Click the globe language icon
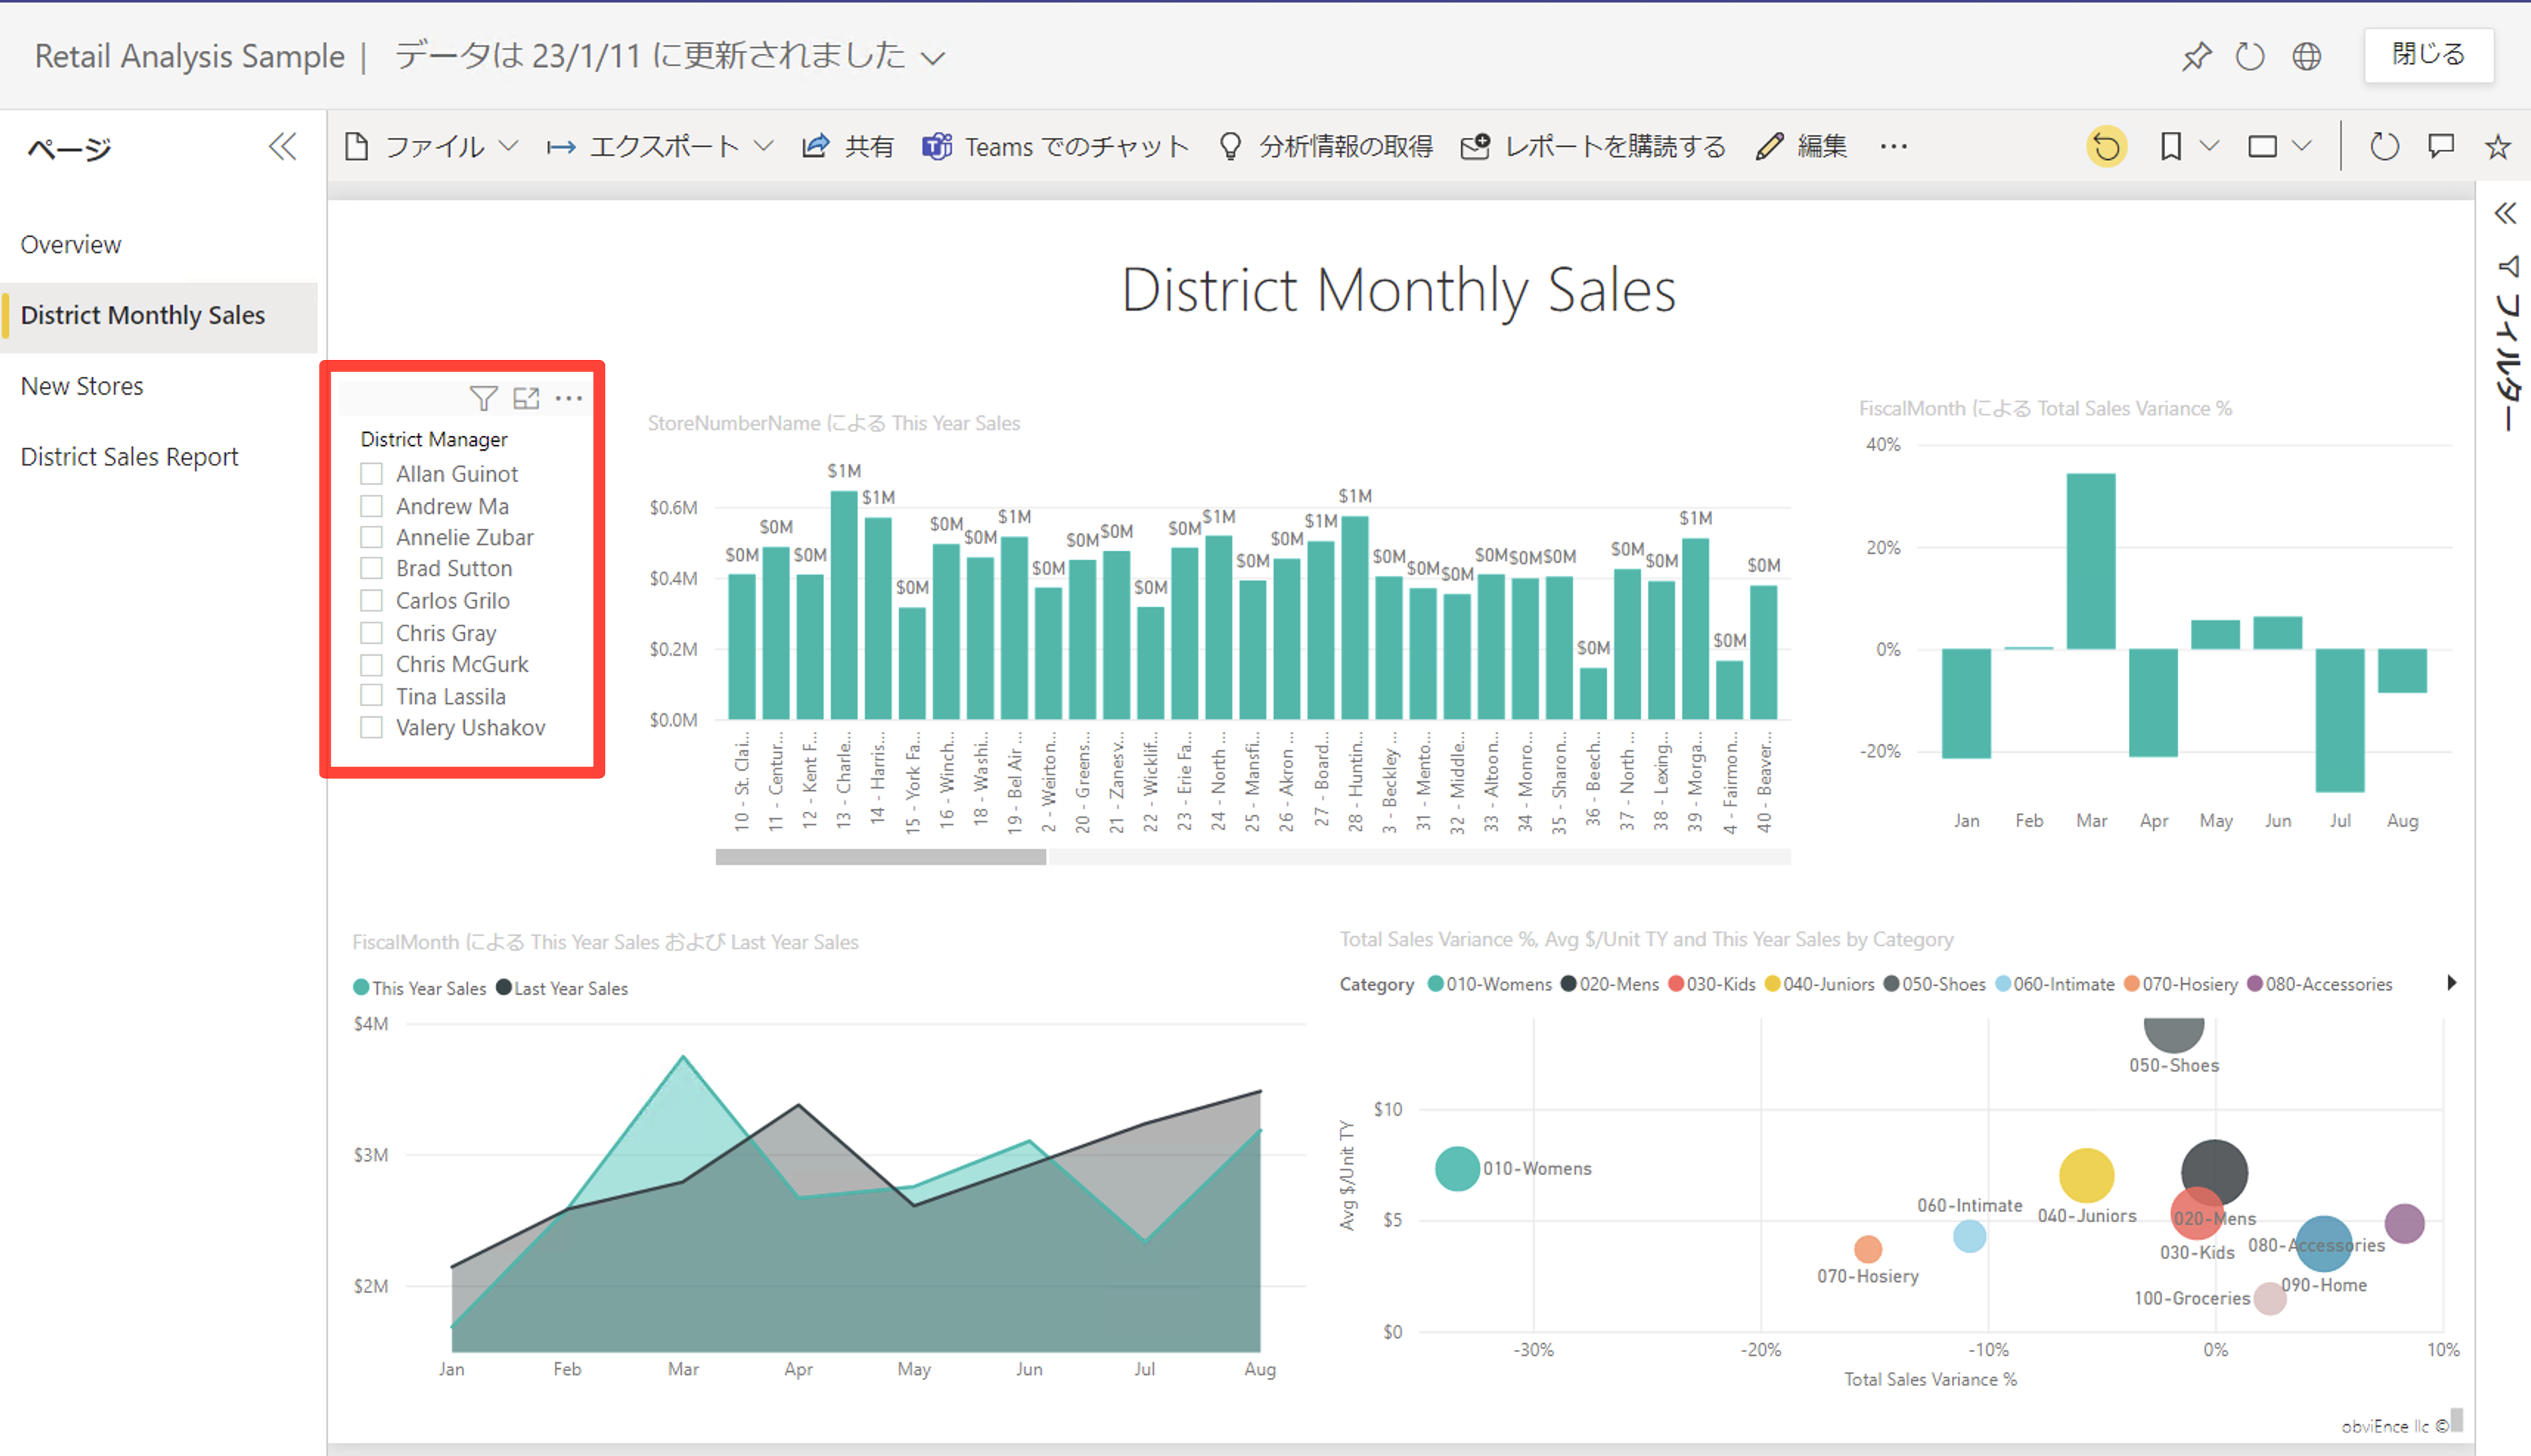This screenshot has height=1456, width=2531. [x=2306, y=56]
